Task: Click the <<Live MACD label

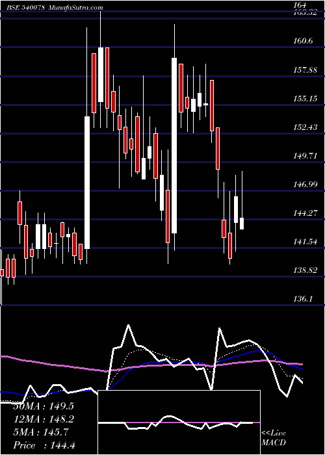Action: pos(274,438)
